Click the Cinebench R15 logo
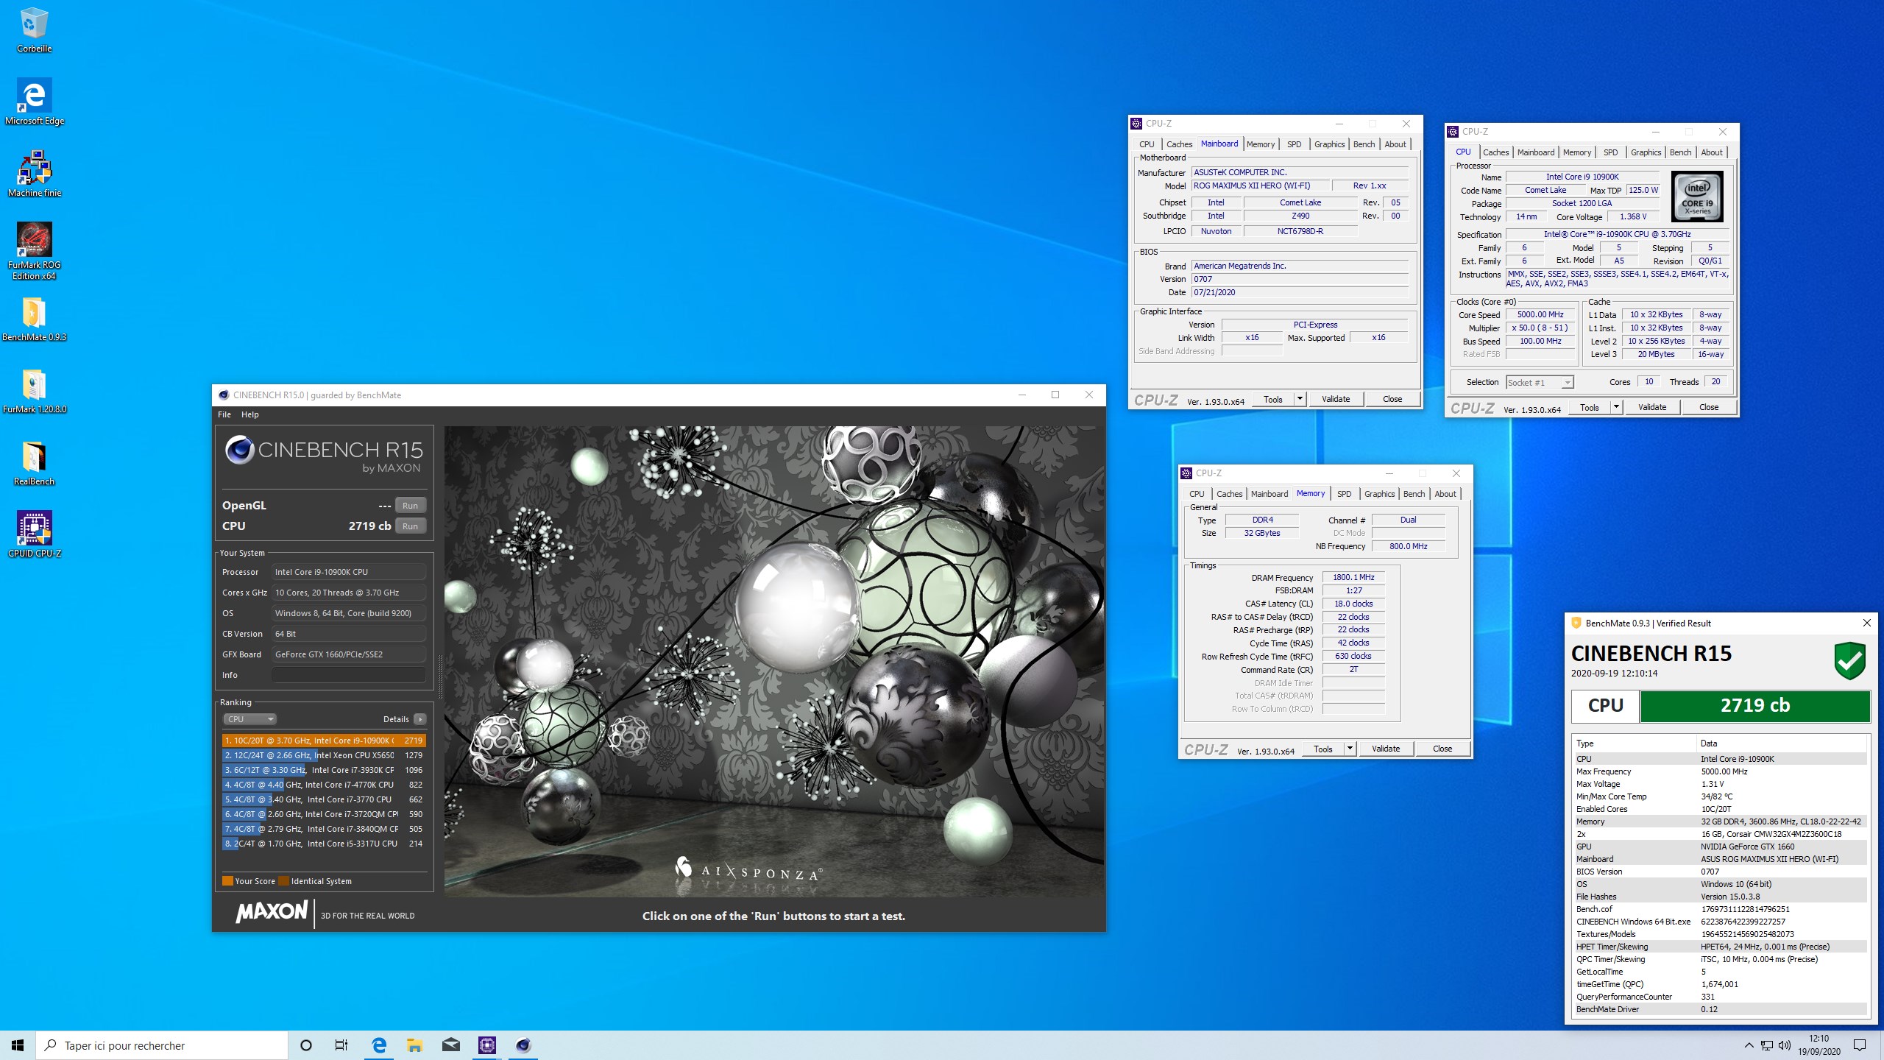 coord(324,453)
